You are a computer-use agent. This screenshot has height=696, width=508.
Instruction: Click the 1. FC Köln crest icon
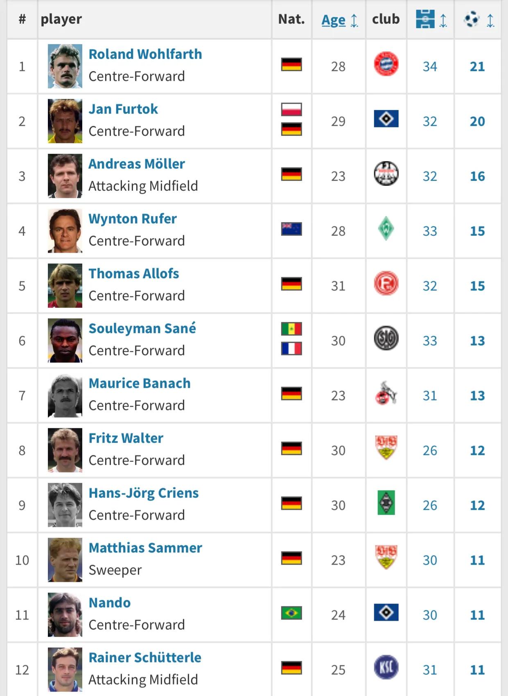[x=386, y=393]
